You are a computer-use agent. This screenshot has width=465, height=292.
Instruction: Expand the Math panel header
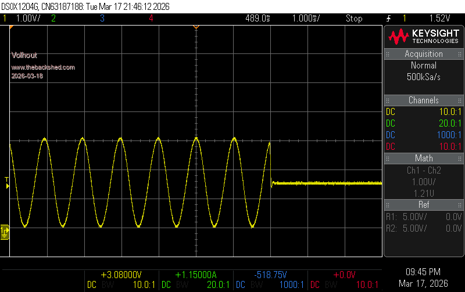click(x=424, y=158)
